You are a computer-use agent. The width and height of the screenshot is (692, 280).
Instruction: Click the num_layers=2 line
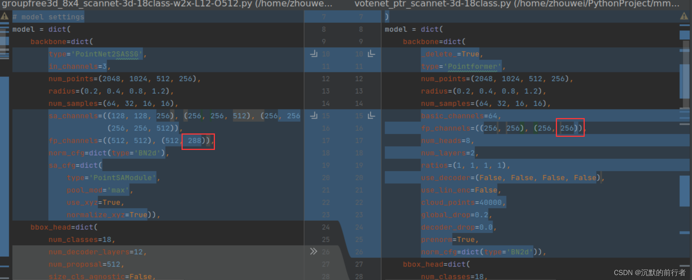(x=450, y=153)
